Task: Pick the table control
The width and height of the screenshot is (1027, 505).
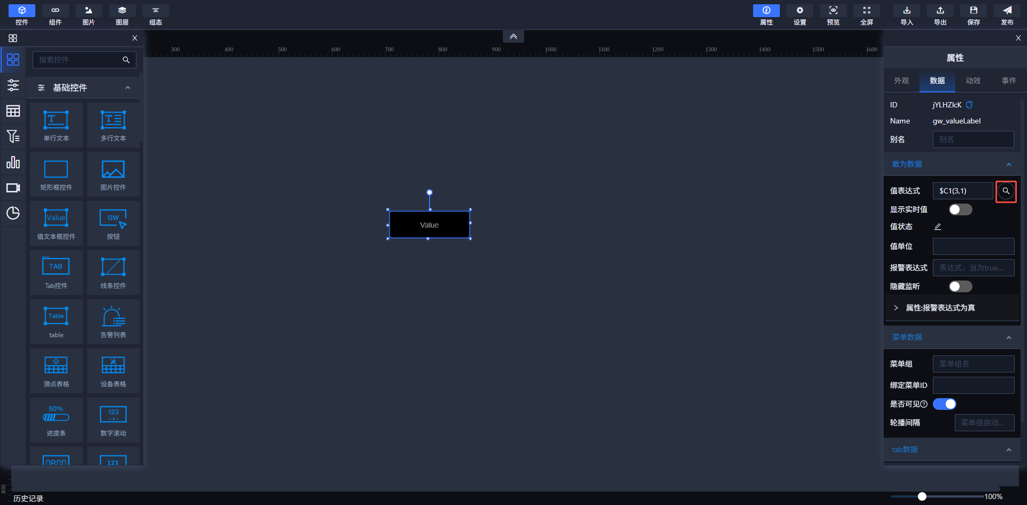Action: 56,322
